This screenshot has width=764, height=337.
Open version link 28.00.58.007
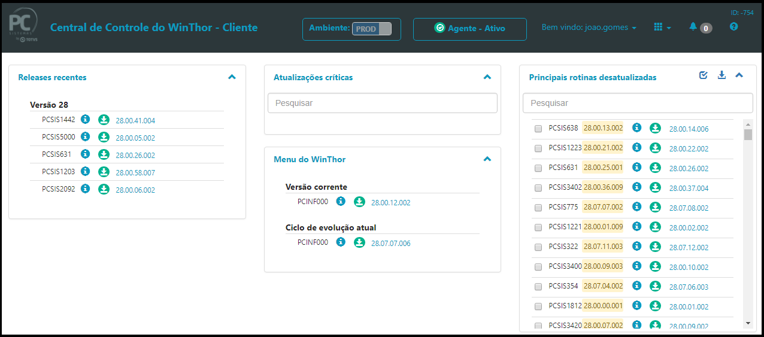click(135, 173)
